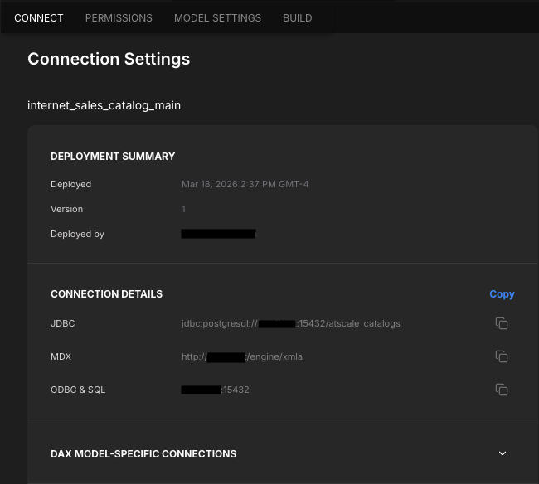Click the JDBC label

[x=62, y=323]
